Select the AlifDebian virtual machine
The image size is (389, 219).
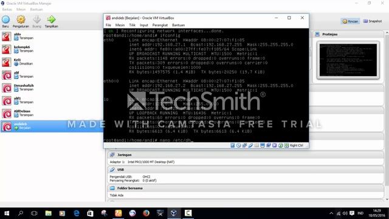tap(52, 114)
